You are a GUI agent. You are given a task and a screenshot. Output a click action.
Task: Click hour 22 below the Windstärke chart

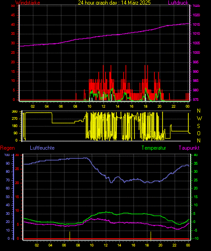pos(173,106)
